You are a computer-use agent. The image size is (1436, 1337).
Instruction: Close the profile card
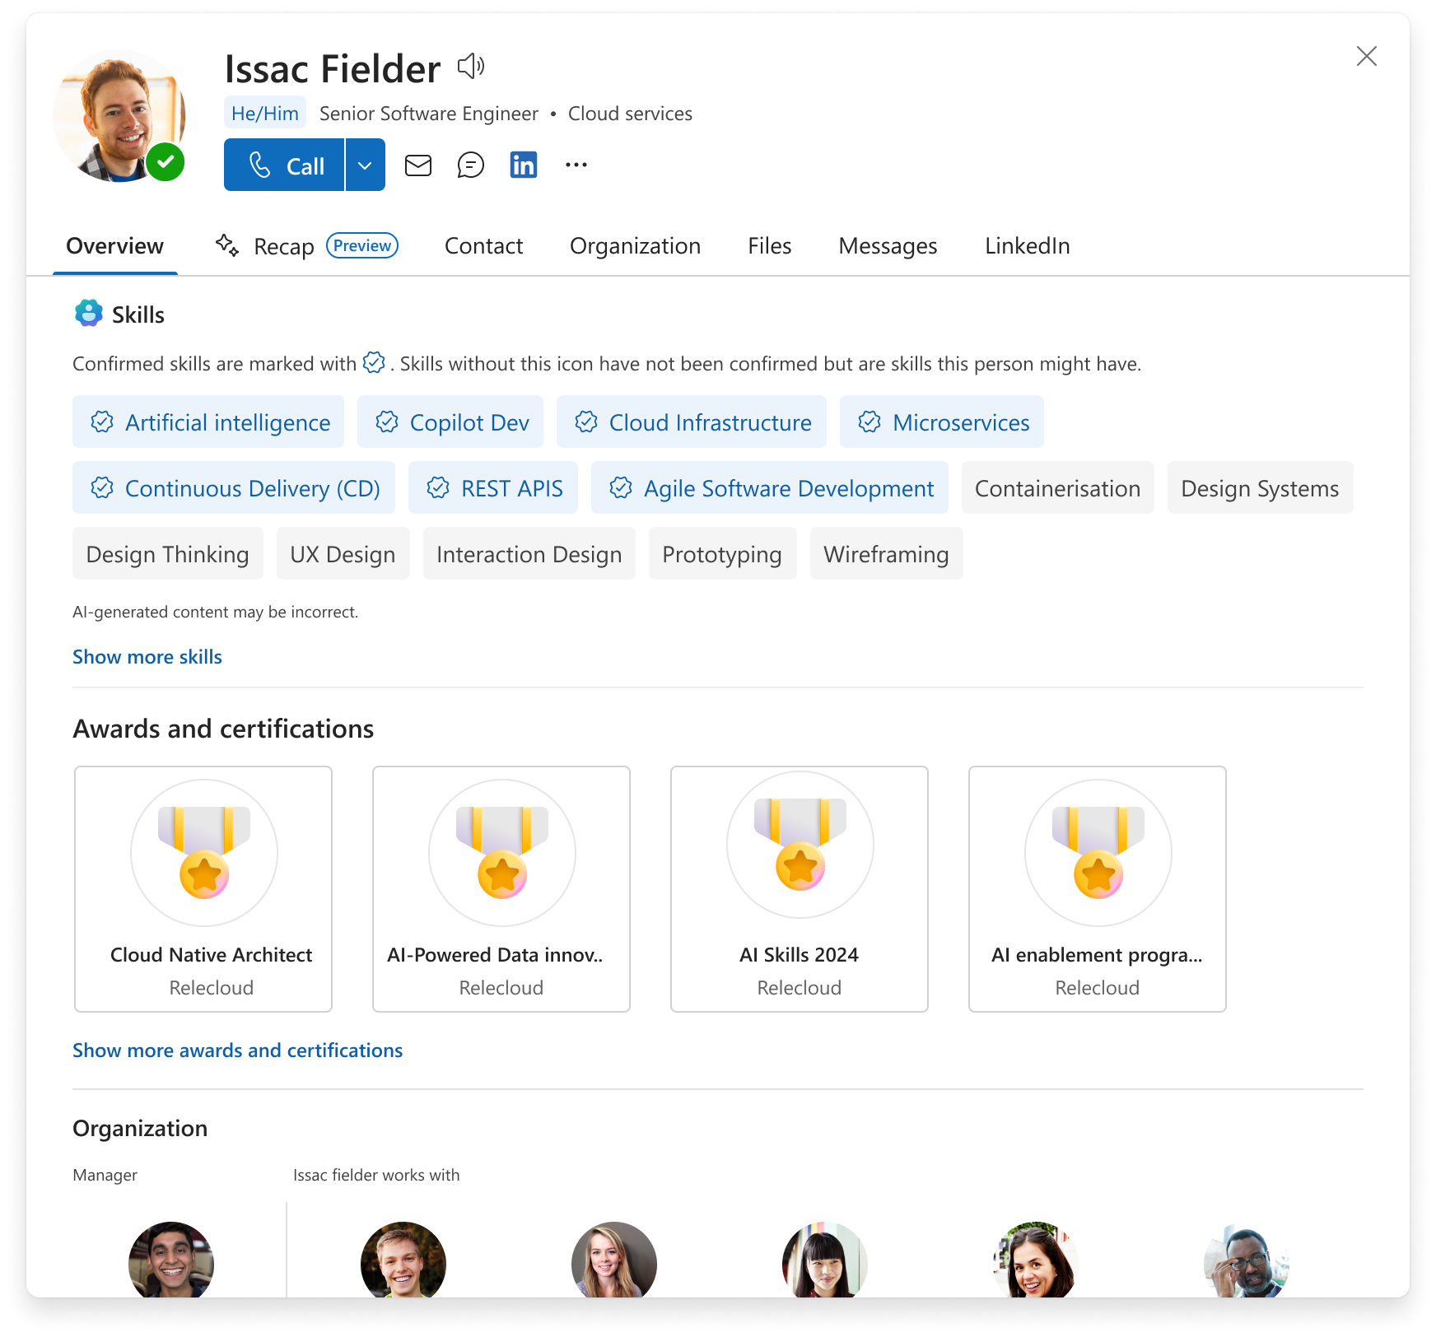[1366, 56]
